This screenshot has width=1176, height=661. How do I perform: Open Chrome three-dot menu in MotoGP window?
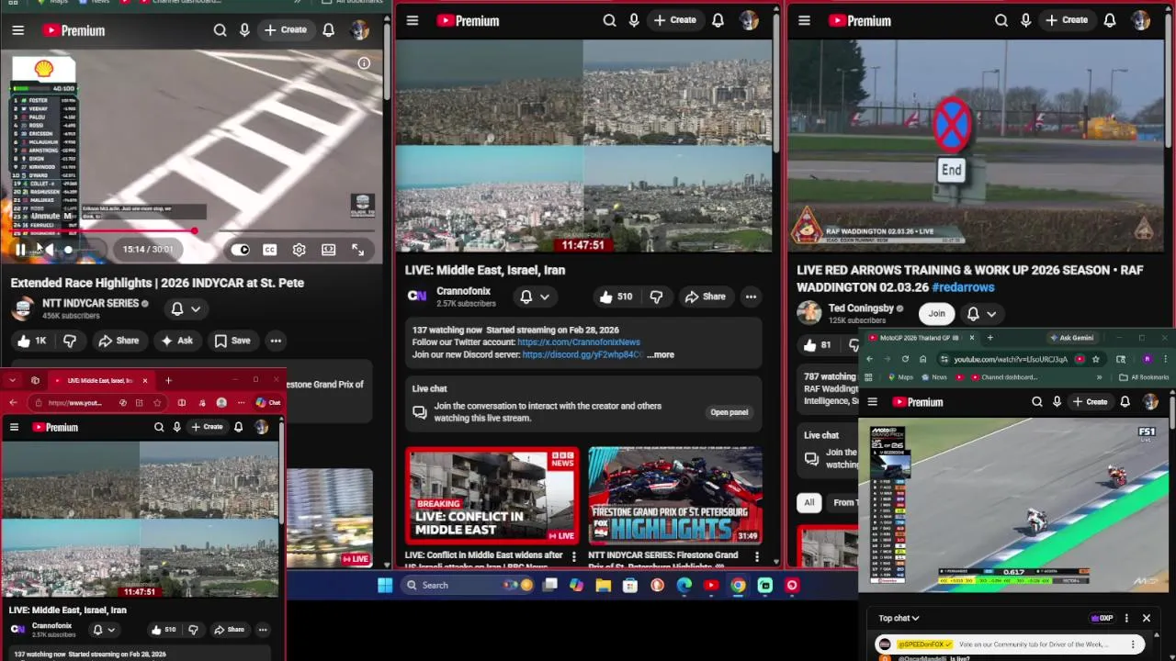pyautogui.click(x=1165, y=359)
